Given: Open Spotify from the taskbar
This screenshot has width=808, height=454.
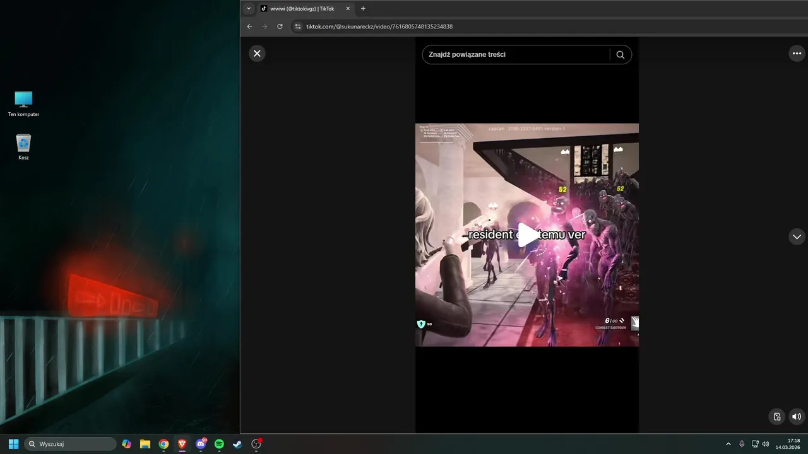Looking at the screenshot, I should [x=219, y=444].
